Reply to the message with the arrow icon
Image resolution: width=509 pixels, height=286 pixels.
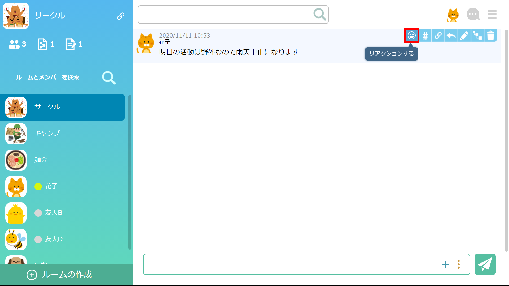tap(451, 35)
